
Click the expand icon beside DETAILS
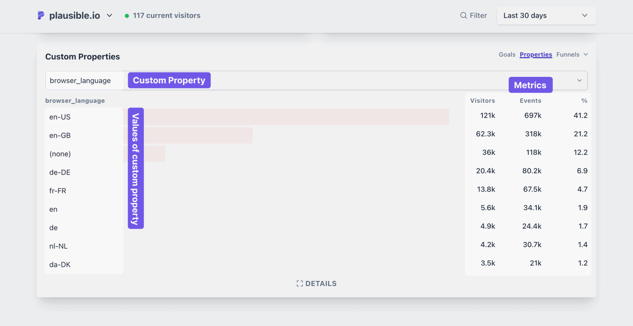click(x=299, y=284)
